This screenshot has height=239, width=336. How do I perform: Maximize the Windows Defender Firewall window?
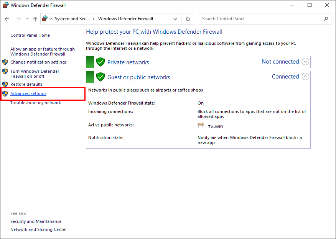[x=310, y=5]
